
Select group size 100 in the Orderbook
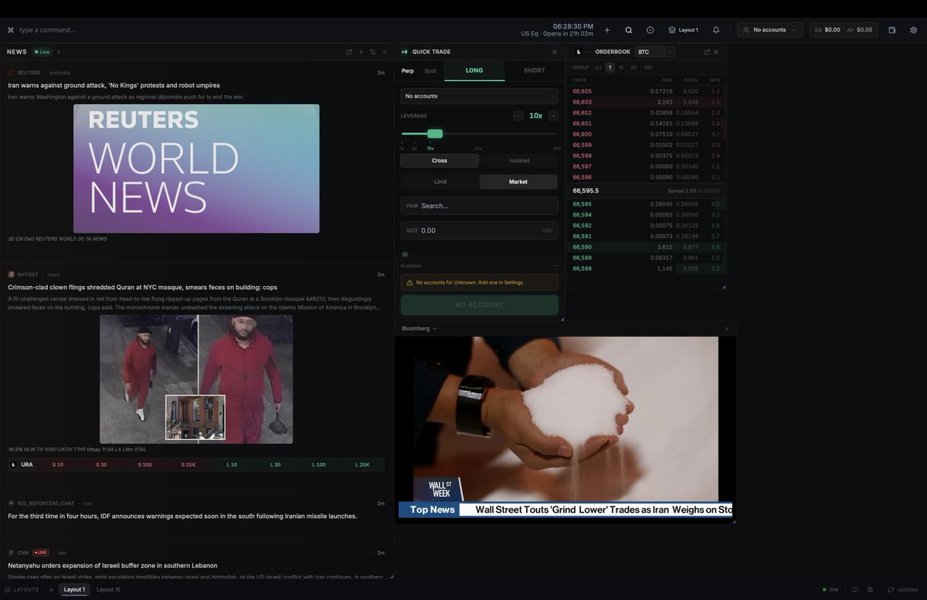(648, 67)
